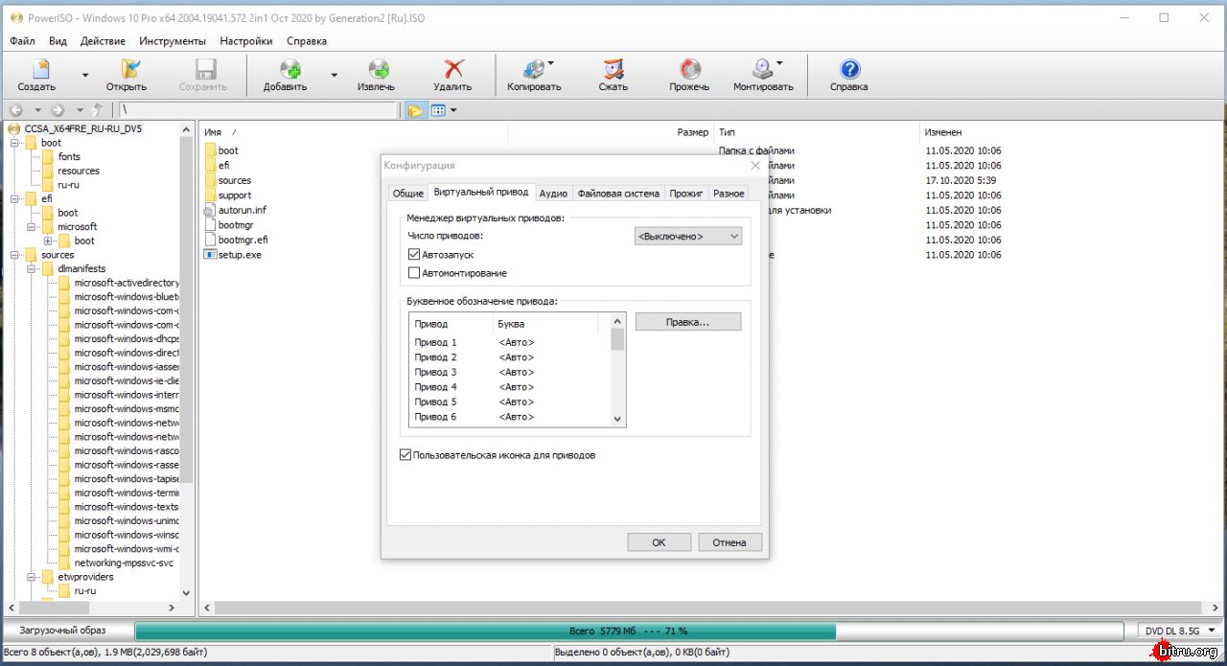
Task: Click the Forward navigation arrow icon
Action: point(58,110)
